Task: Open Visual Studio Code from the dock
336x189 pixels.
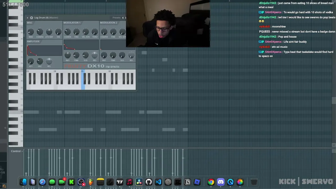Action: tap(158, 182)
